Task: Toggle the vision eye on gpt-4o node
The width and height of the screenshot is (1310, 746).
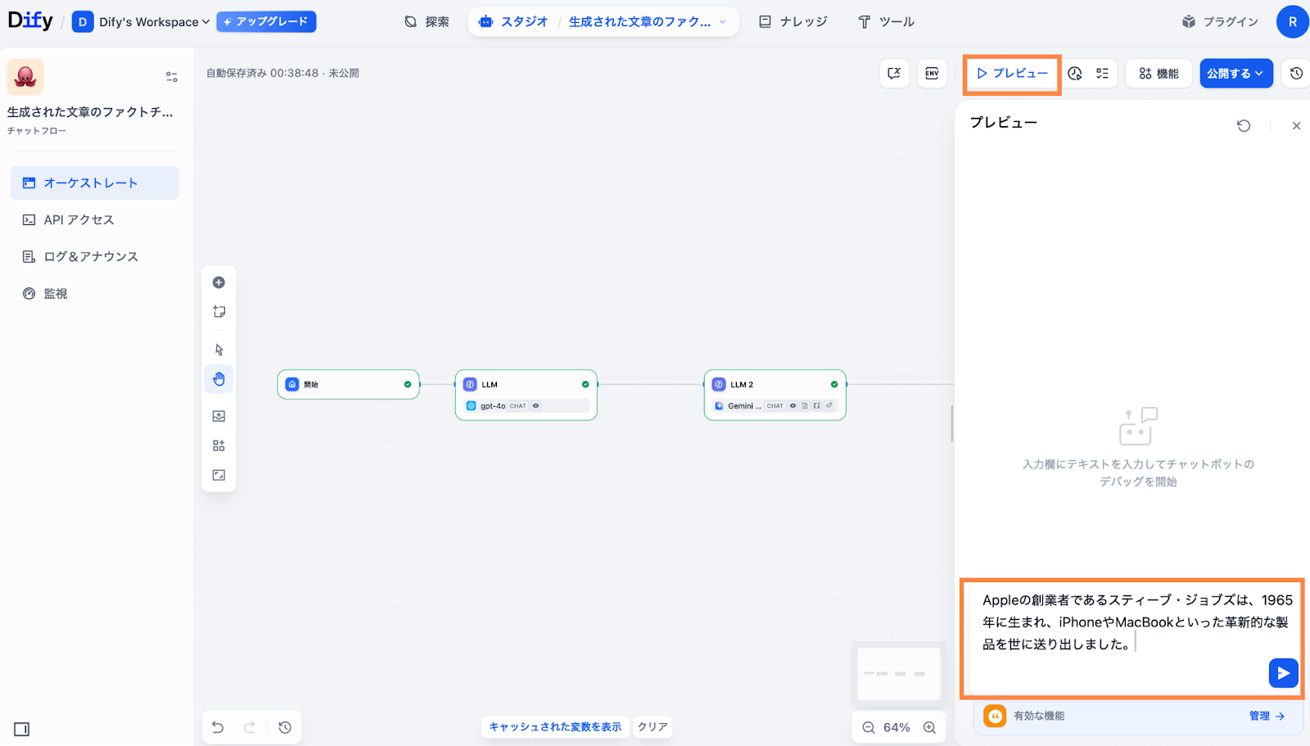Action: (x=536, y=406)
